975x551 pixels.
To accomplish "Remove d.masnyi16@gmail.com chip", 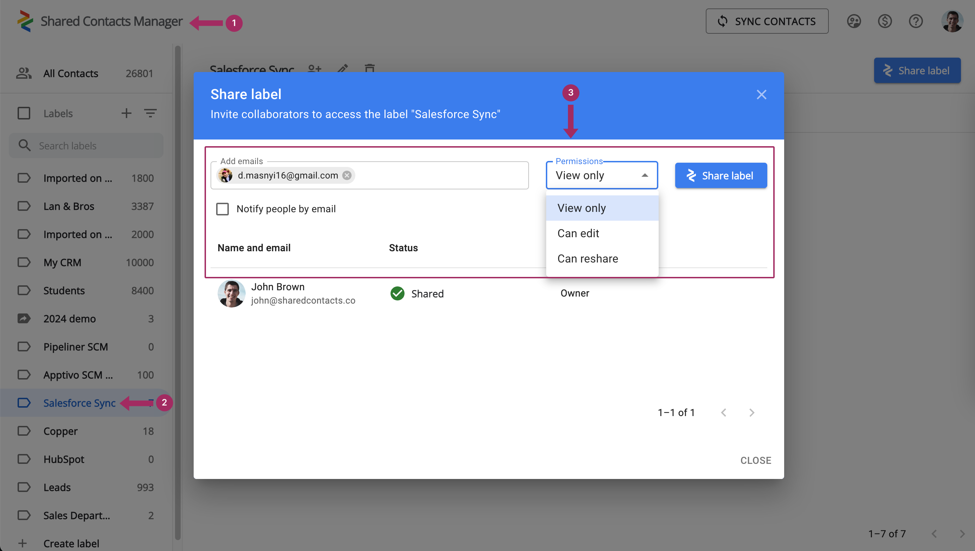I will pos(347,175).
